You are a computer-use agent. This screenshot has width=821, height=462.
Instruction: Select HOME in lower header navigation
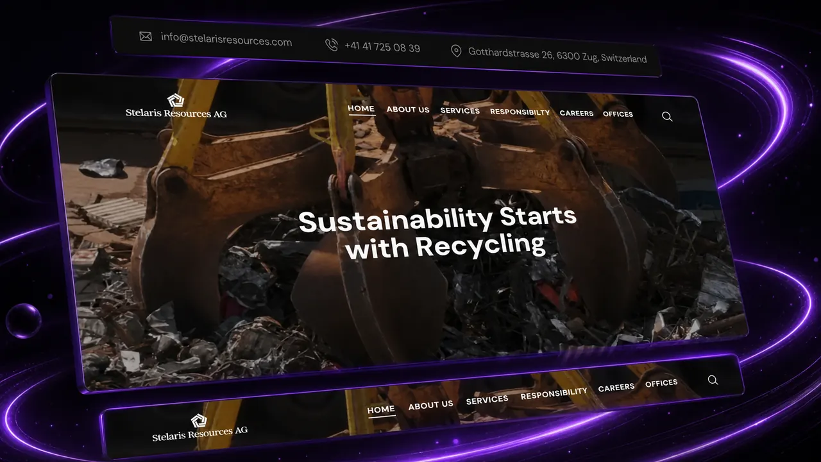[x=381, y=409]
